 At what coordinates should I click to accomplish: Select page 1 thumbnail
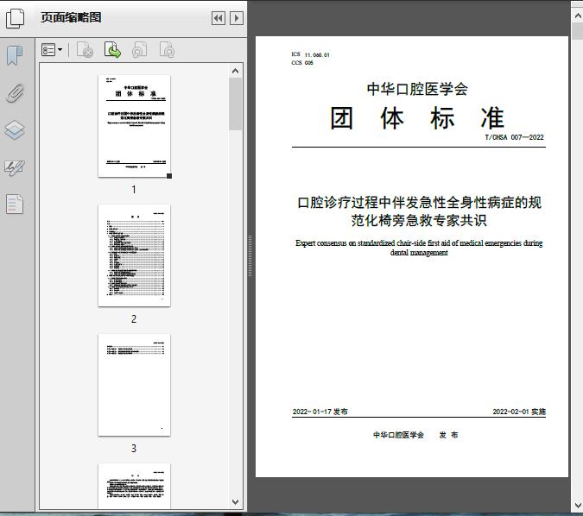[134, 126]
